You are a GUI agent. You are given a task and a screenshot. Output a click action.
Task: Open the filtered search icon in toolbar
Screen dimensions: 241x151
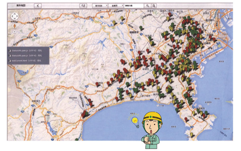point(83,6)
